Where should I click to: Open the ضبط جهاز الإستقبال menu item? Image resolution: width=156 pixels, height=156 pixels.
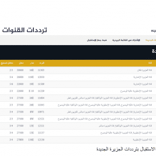pos(97,40)
